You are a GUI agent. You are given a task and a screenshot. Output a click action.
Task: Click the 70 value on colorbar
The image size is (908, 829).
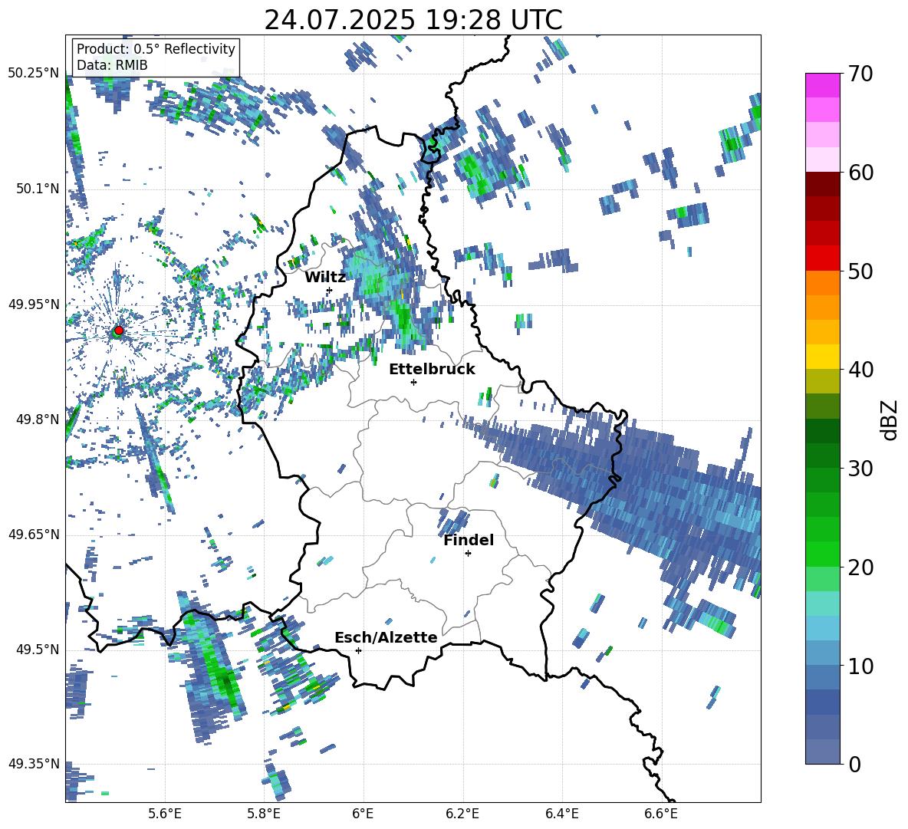860,74
